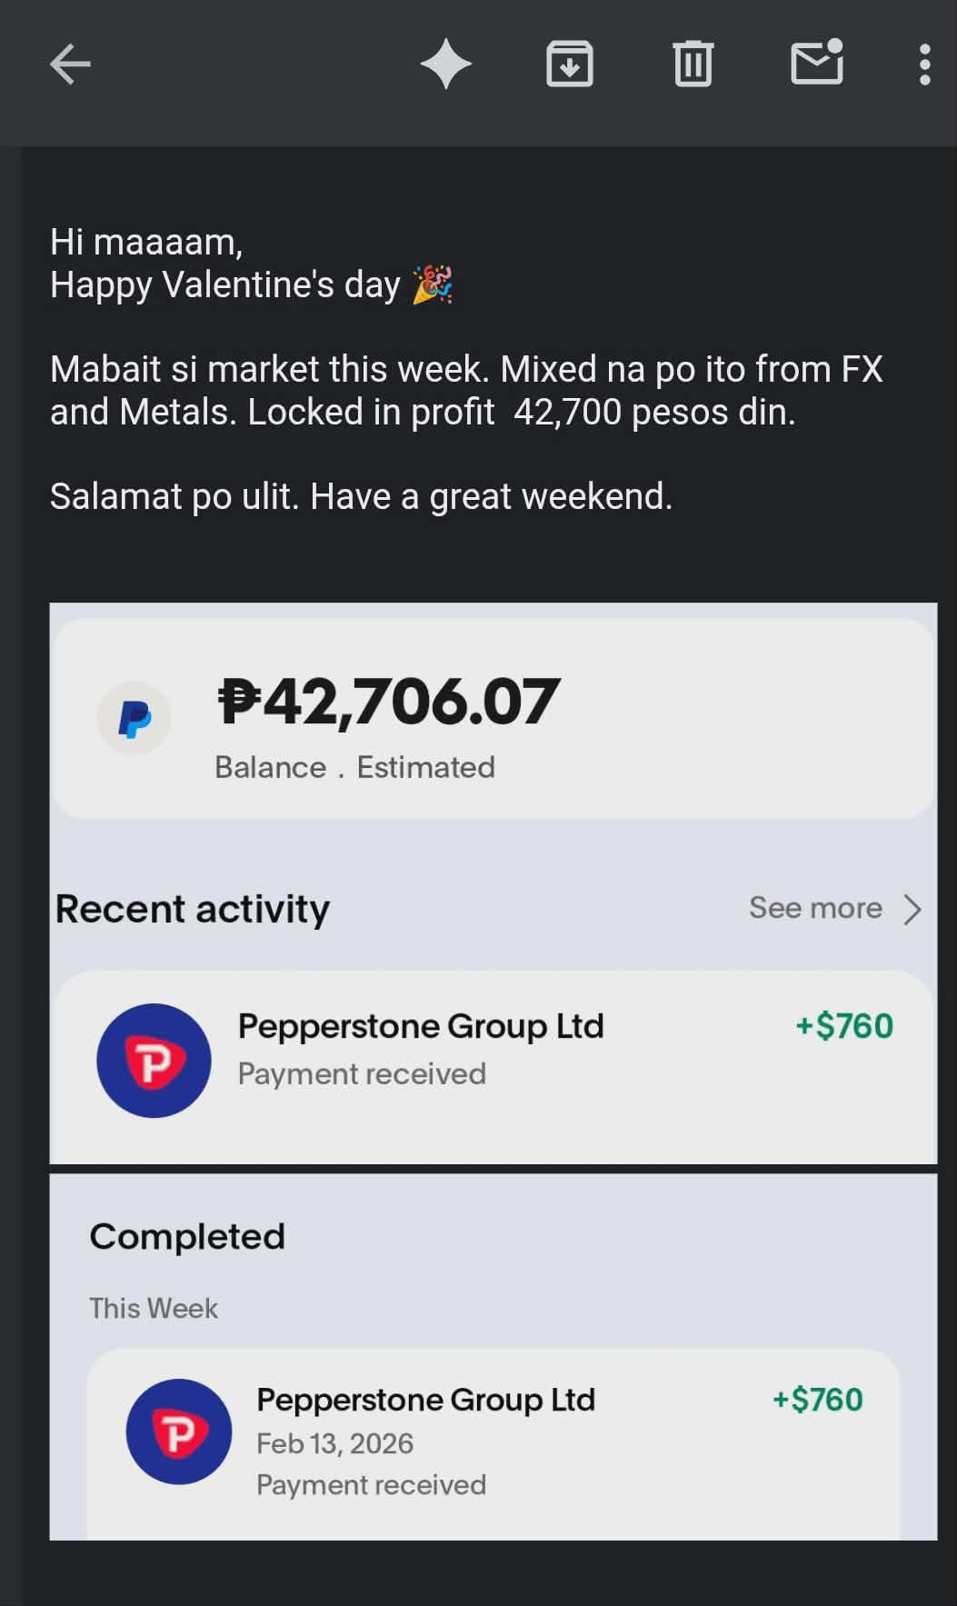Mark the email as unread

click(x=817, y=63)
